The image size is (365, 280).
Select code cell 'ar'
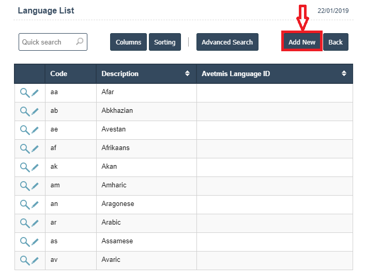pyautogui.click(x=71, y=224)
